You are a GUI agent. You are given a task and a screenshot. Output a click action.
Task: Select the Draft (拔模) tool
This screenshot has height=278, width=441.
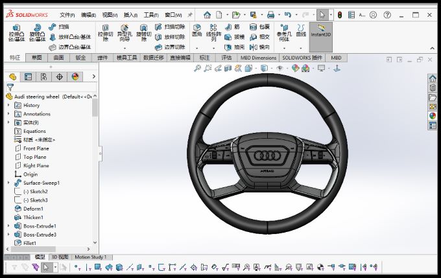tap(235, 37)
